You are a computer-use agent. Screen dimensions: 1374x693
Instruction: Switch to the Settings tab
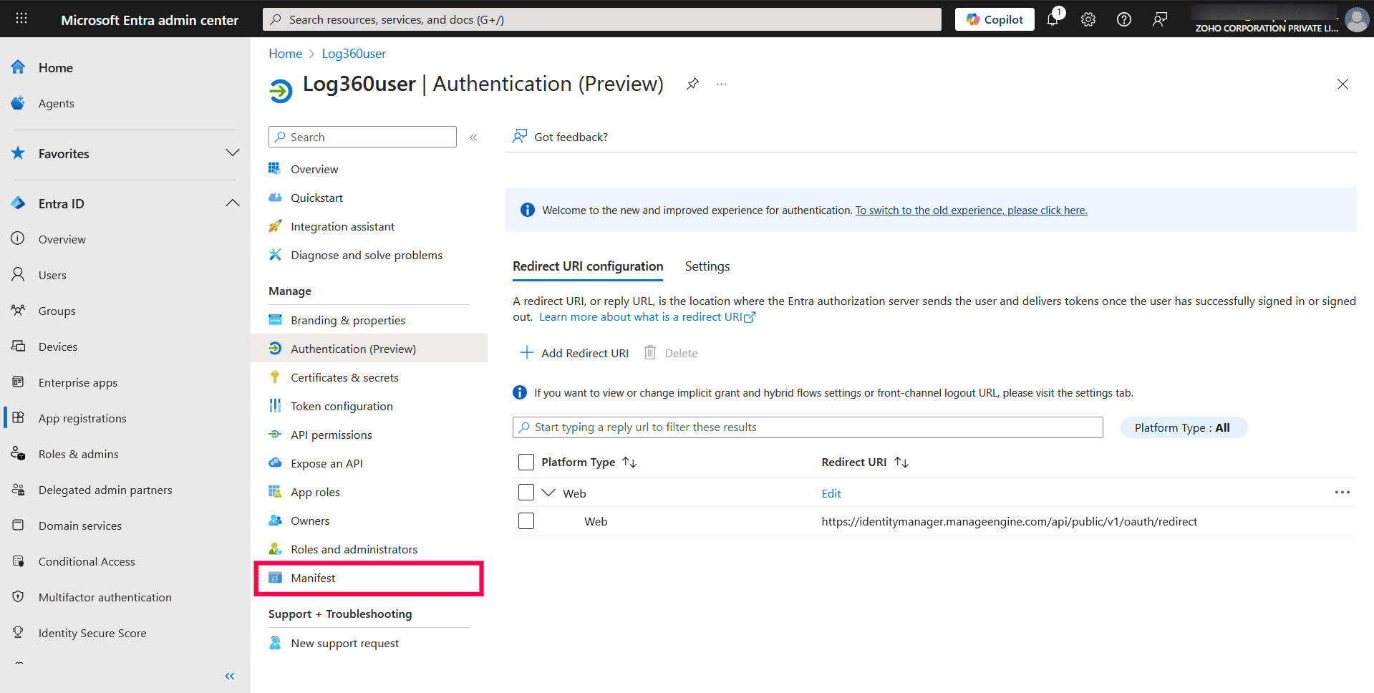click(707, 266)
